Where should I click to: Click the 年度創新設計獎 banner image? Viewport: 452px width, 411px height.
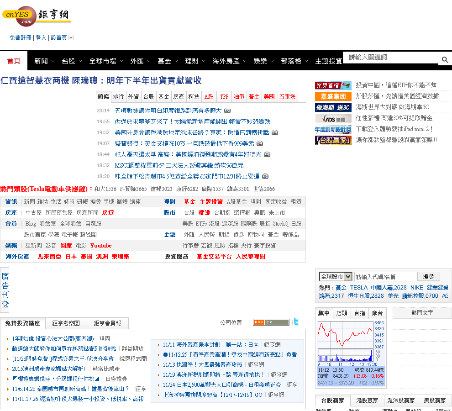(x=333, y=129)
